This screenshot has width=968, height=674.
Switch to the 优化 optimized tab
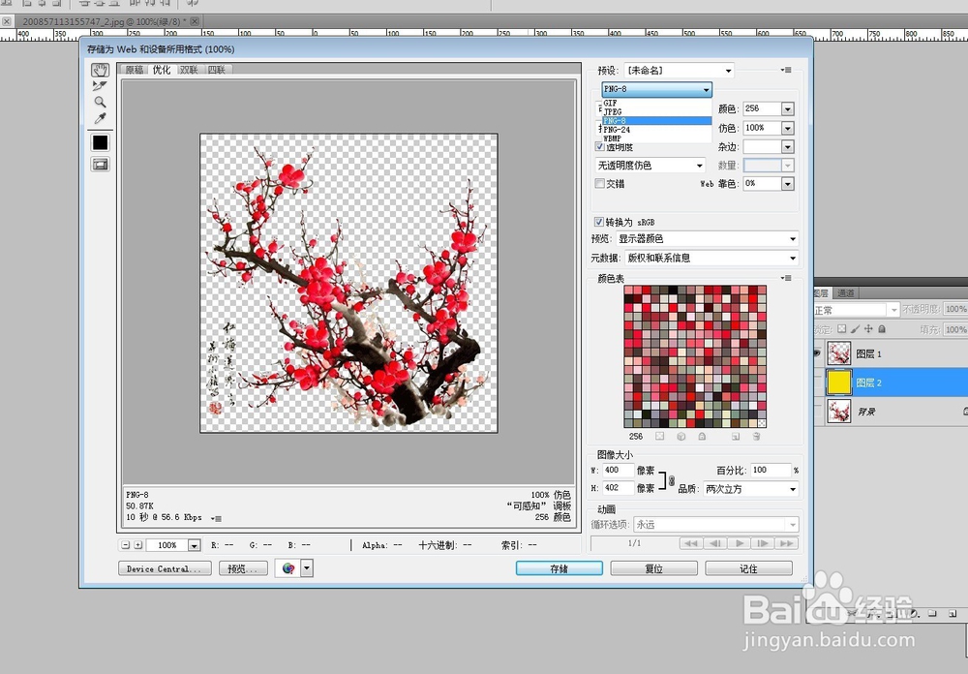[162, 70]
